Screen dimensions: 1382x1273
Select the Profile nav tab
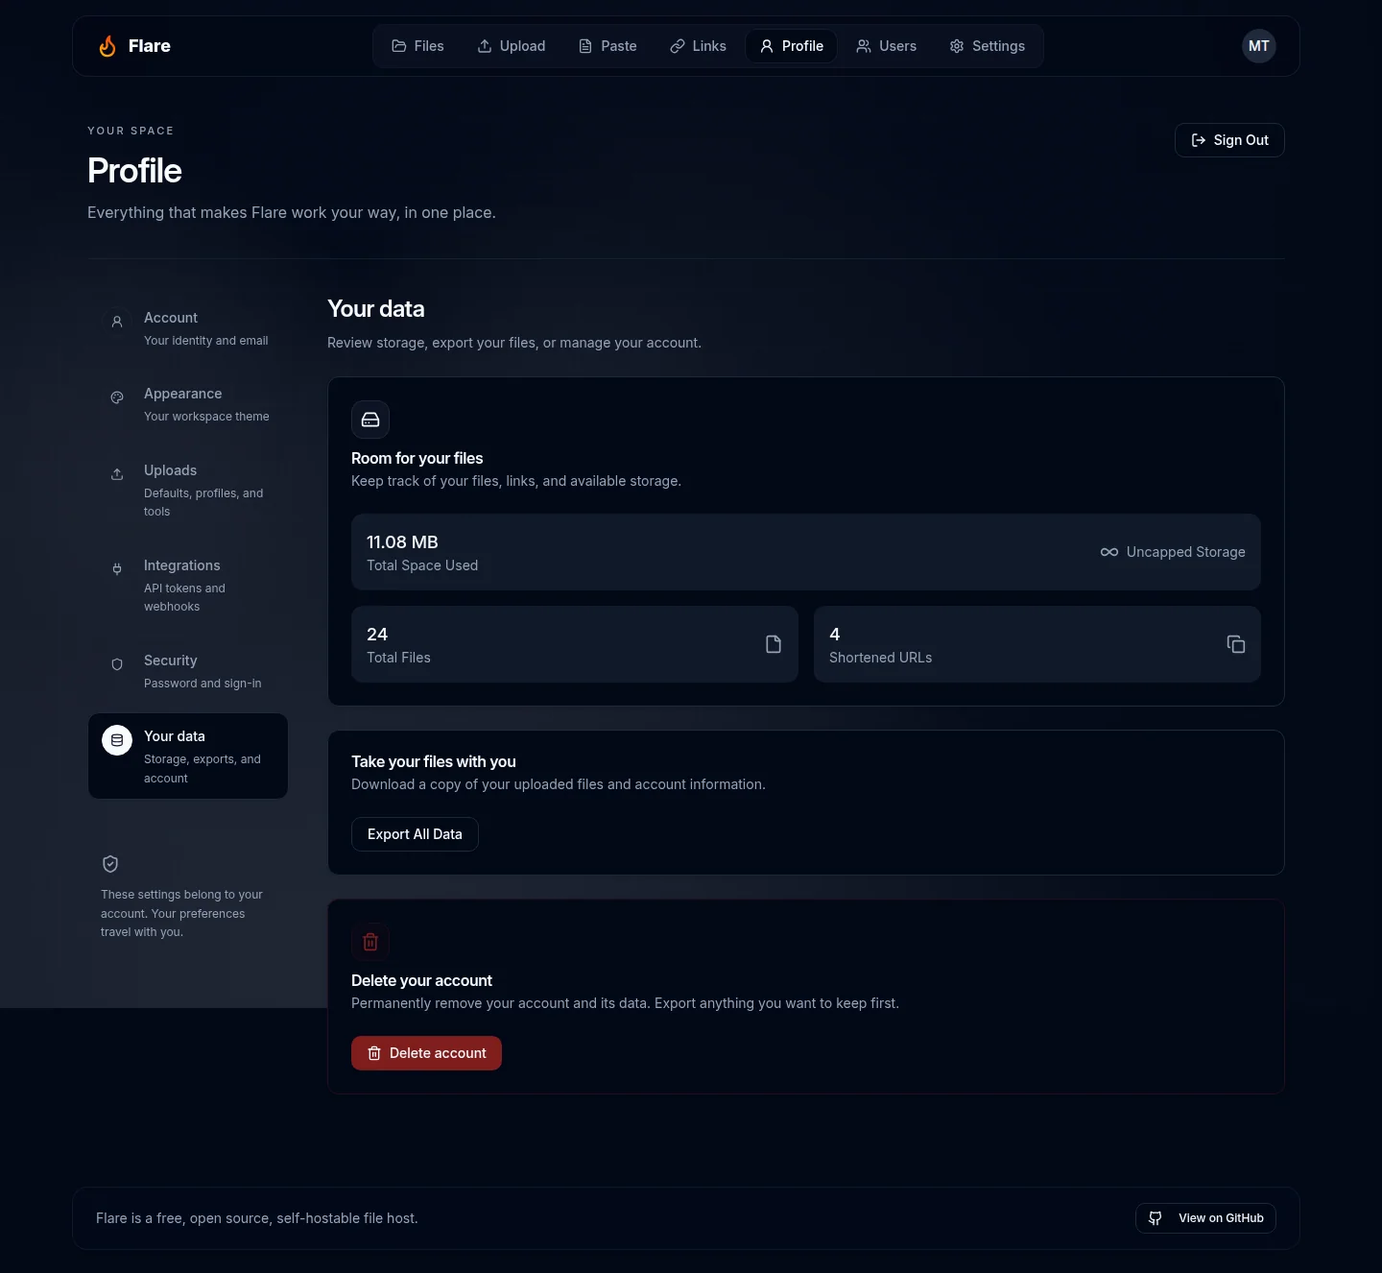pyautogui.click(x=792, y=46)
